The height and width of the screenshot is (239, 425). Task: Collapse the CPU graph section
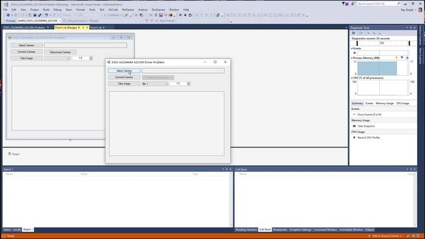click(352, 78)
